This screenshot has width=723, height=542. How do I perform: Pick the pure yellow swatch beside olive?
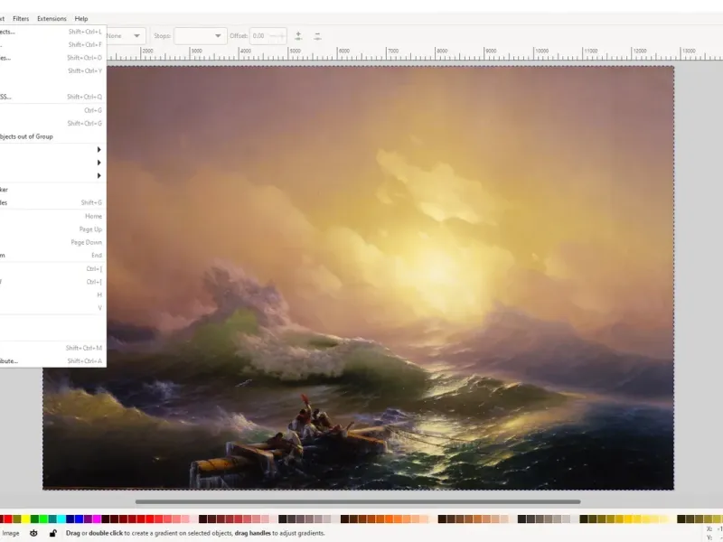(26, 519)
